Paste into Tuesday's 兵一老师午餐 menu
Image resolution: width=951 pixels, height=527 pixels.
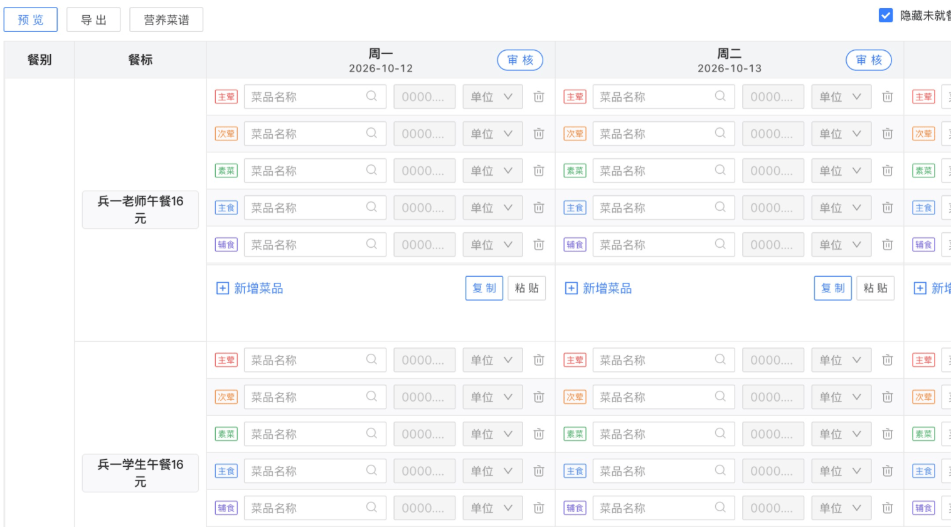(876, 289)
